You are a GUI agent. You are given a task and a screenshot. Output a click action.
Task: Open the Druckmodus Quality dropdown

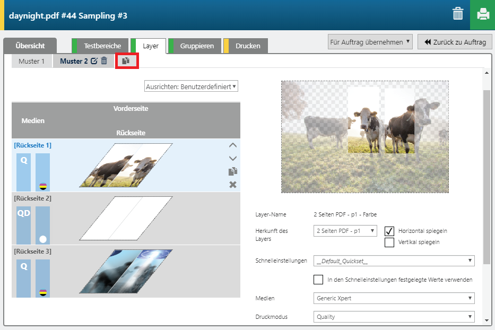[x=394, y=317]
